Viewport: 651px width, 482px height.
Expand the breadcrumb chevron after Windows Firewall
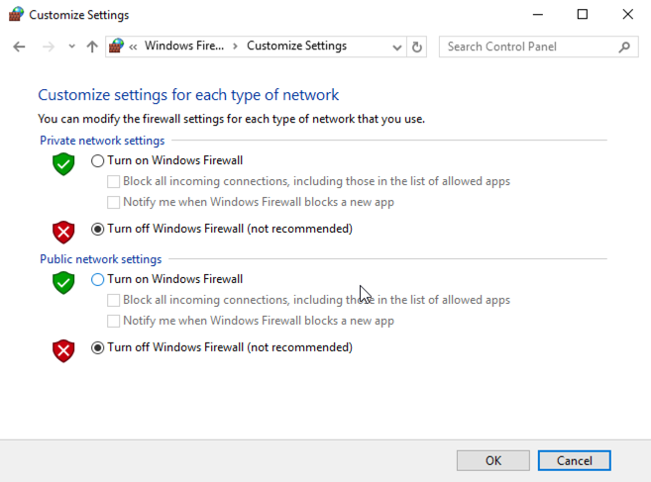pos(235,47)
